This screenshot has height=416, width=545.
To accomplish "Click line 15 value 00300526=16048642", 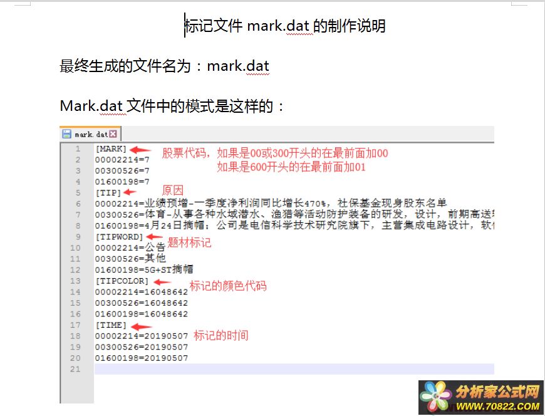I will [x=142, y=303].
